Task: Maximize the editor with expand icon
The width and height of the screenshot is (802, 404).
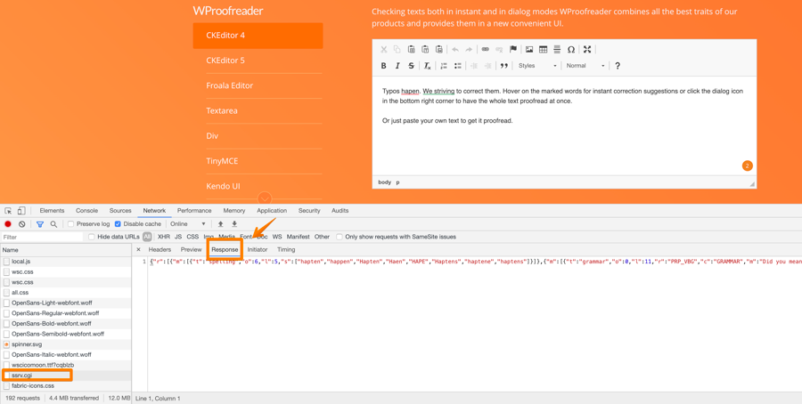Action: tap(587, 50)
